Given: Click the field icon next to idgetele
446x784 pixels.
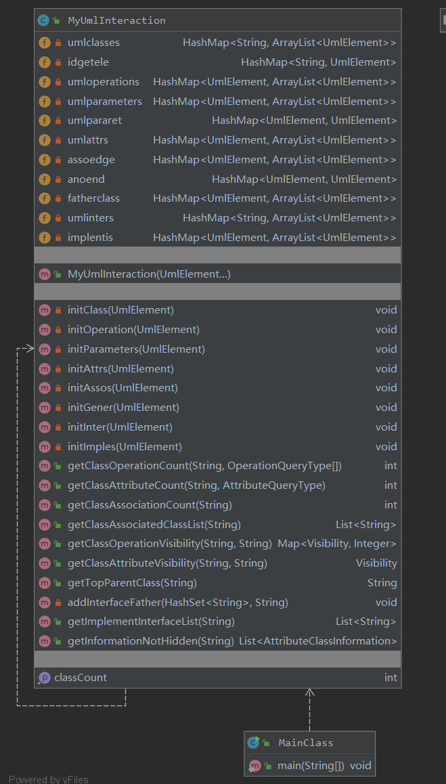Looking at the screenshot, I should 45,62.
